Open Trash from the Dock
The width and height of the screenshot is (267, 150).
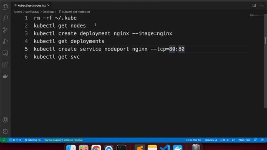(x=196, y=147)
